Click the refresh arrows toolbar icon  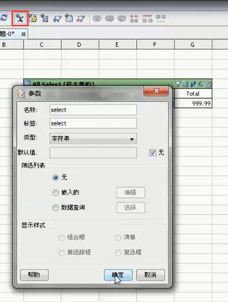4,18
